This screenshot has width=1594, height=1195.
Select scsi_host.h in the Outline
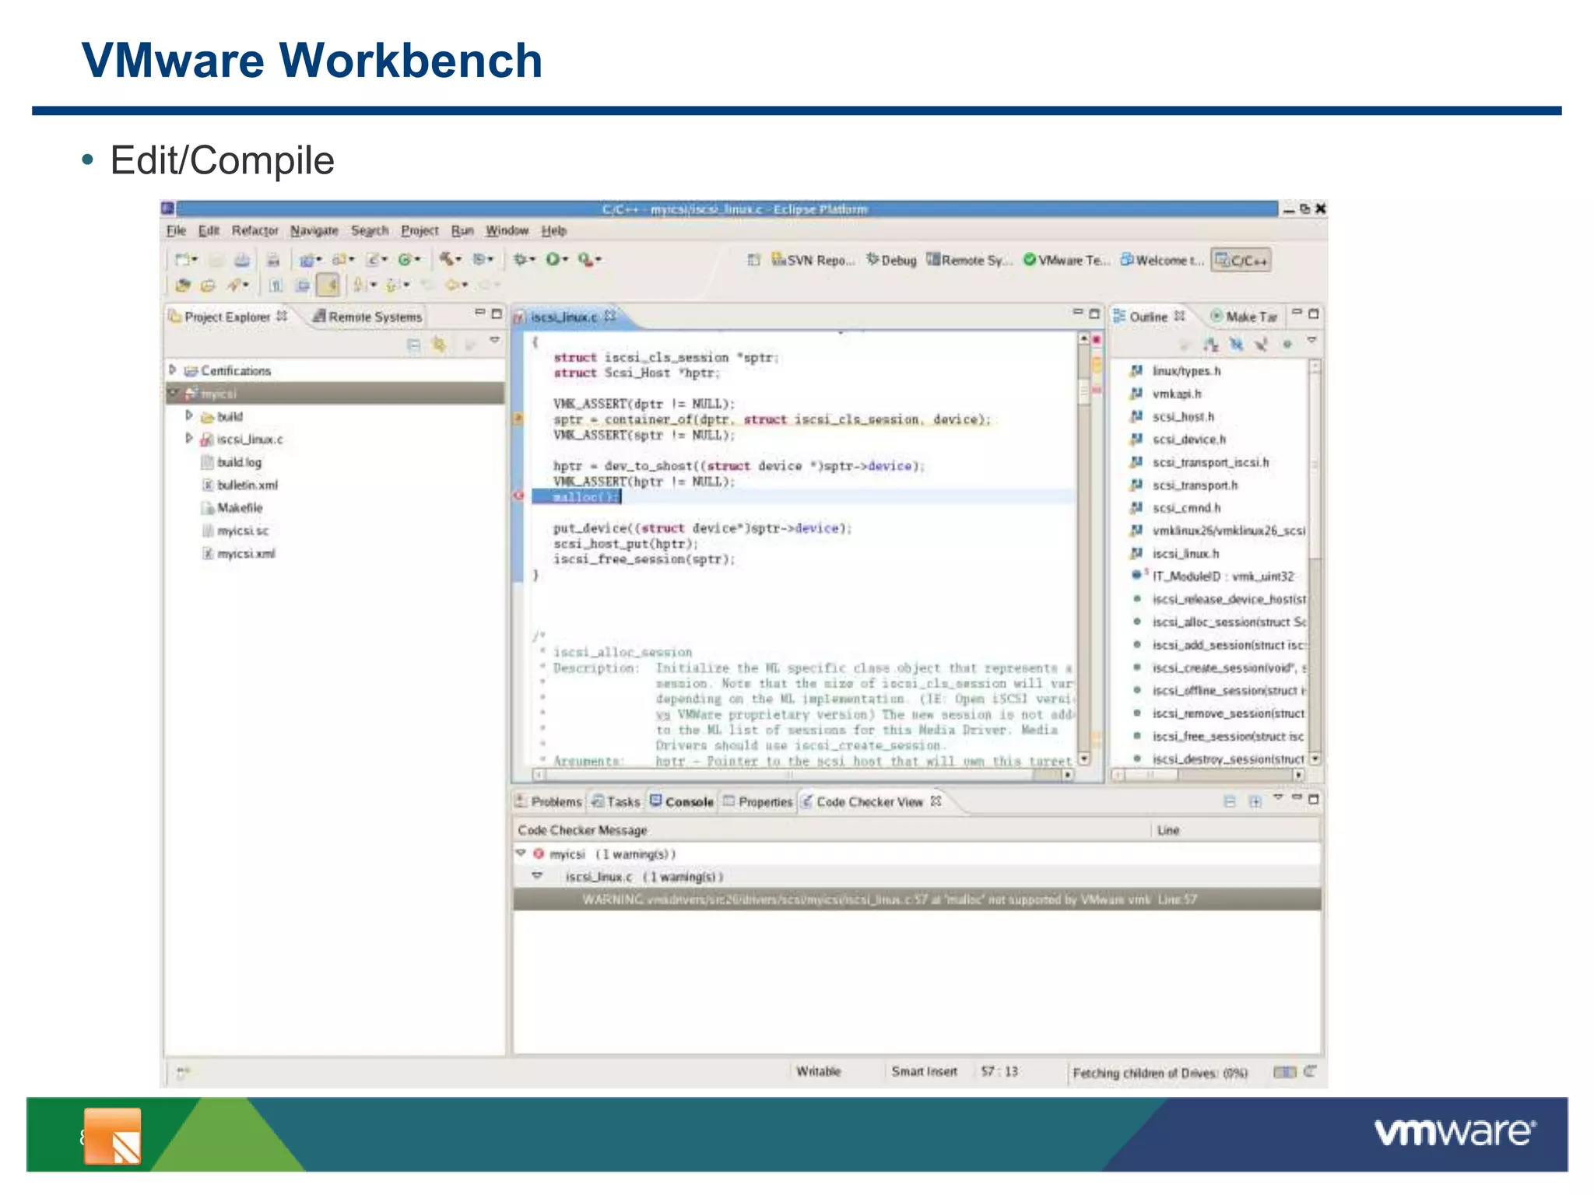coord(1173,416)
